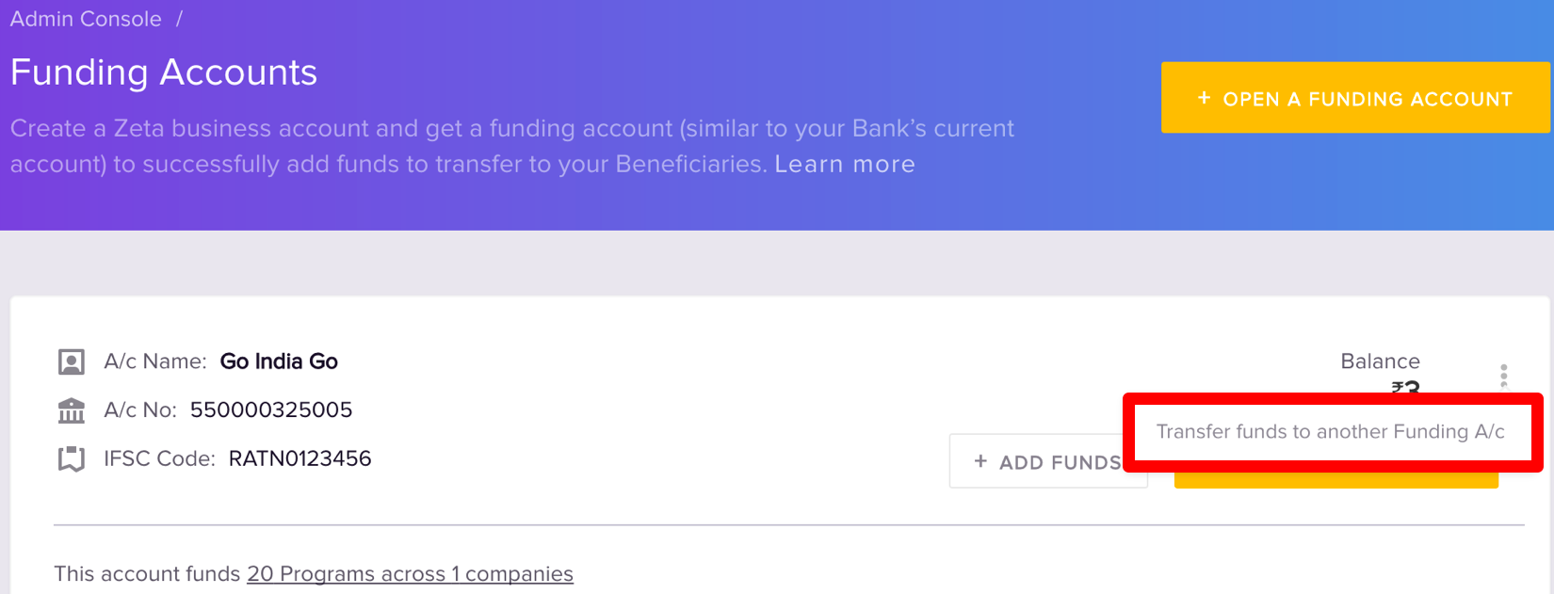Click the plus icon in Add Funds
This screenshot has width=1554, height=594.
pyautogui.click(x=980, y=461)
